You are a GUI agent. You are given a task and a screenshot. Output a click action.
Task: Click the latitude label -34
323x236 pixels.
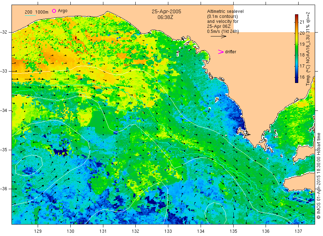point(4,110)
